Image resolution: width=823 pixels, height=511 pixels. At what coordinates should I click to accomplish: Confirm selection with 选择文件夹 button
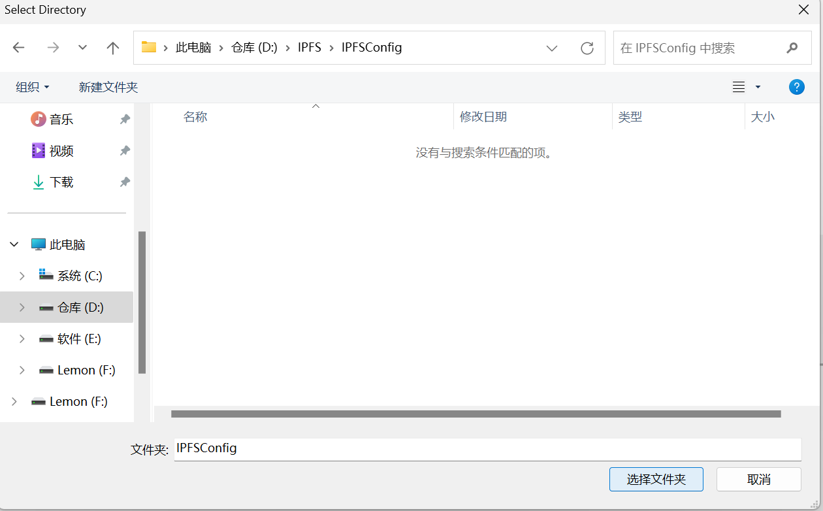[x=656, y=479]
